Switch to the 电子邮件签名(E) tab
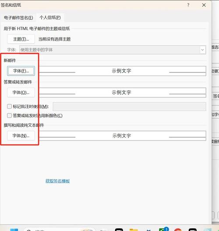 [18, 17]
